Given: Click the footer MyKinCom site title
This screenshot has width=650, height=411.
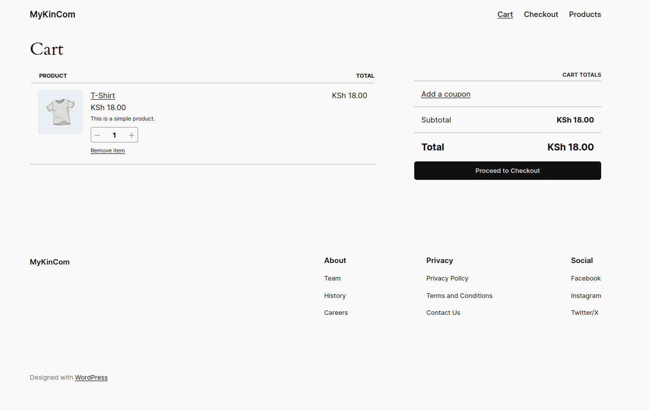Looking at the screenshot, I should 50,262.
